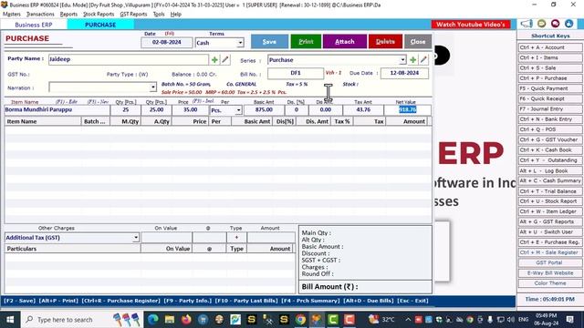The width and height of the screenshot is (584, 328).
Task: Expand the Series Purchase dropdown
Action: click(x=402, y=60)
